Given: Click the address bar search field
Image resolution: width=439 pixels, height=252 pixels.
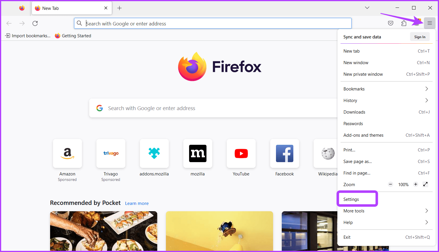Looking at the screenshot, I should click(213, 23).
